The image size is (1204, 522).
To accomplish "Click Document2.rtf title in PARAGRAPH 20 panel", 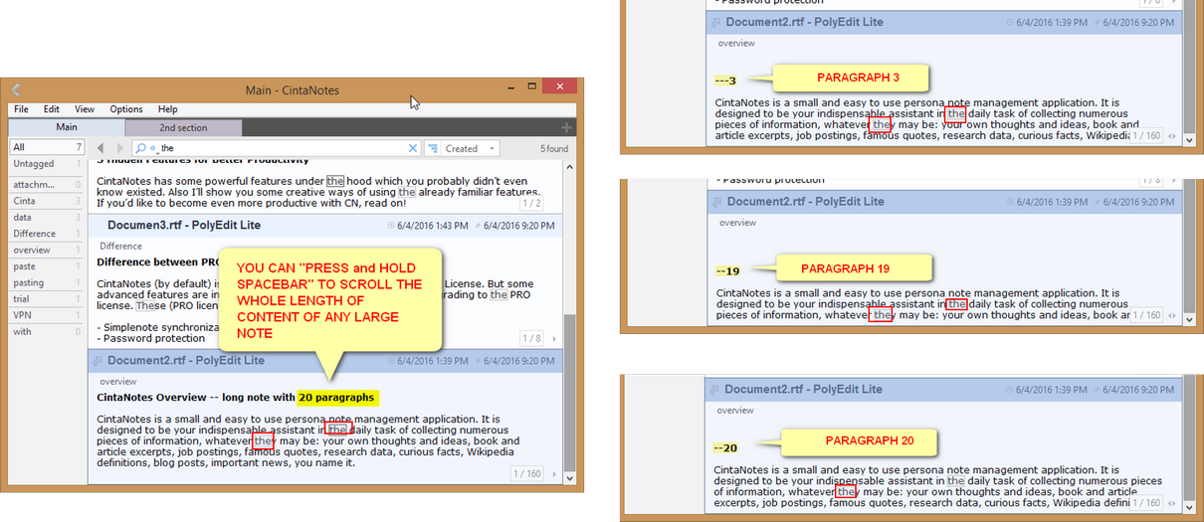I will pos(803,389).
